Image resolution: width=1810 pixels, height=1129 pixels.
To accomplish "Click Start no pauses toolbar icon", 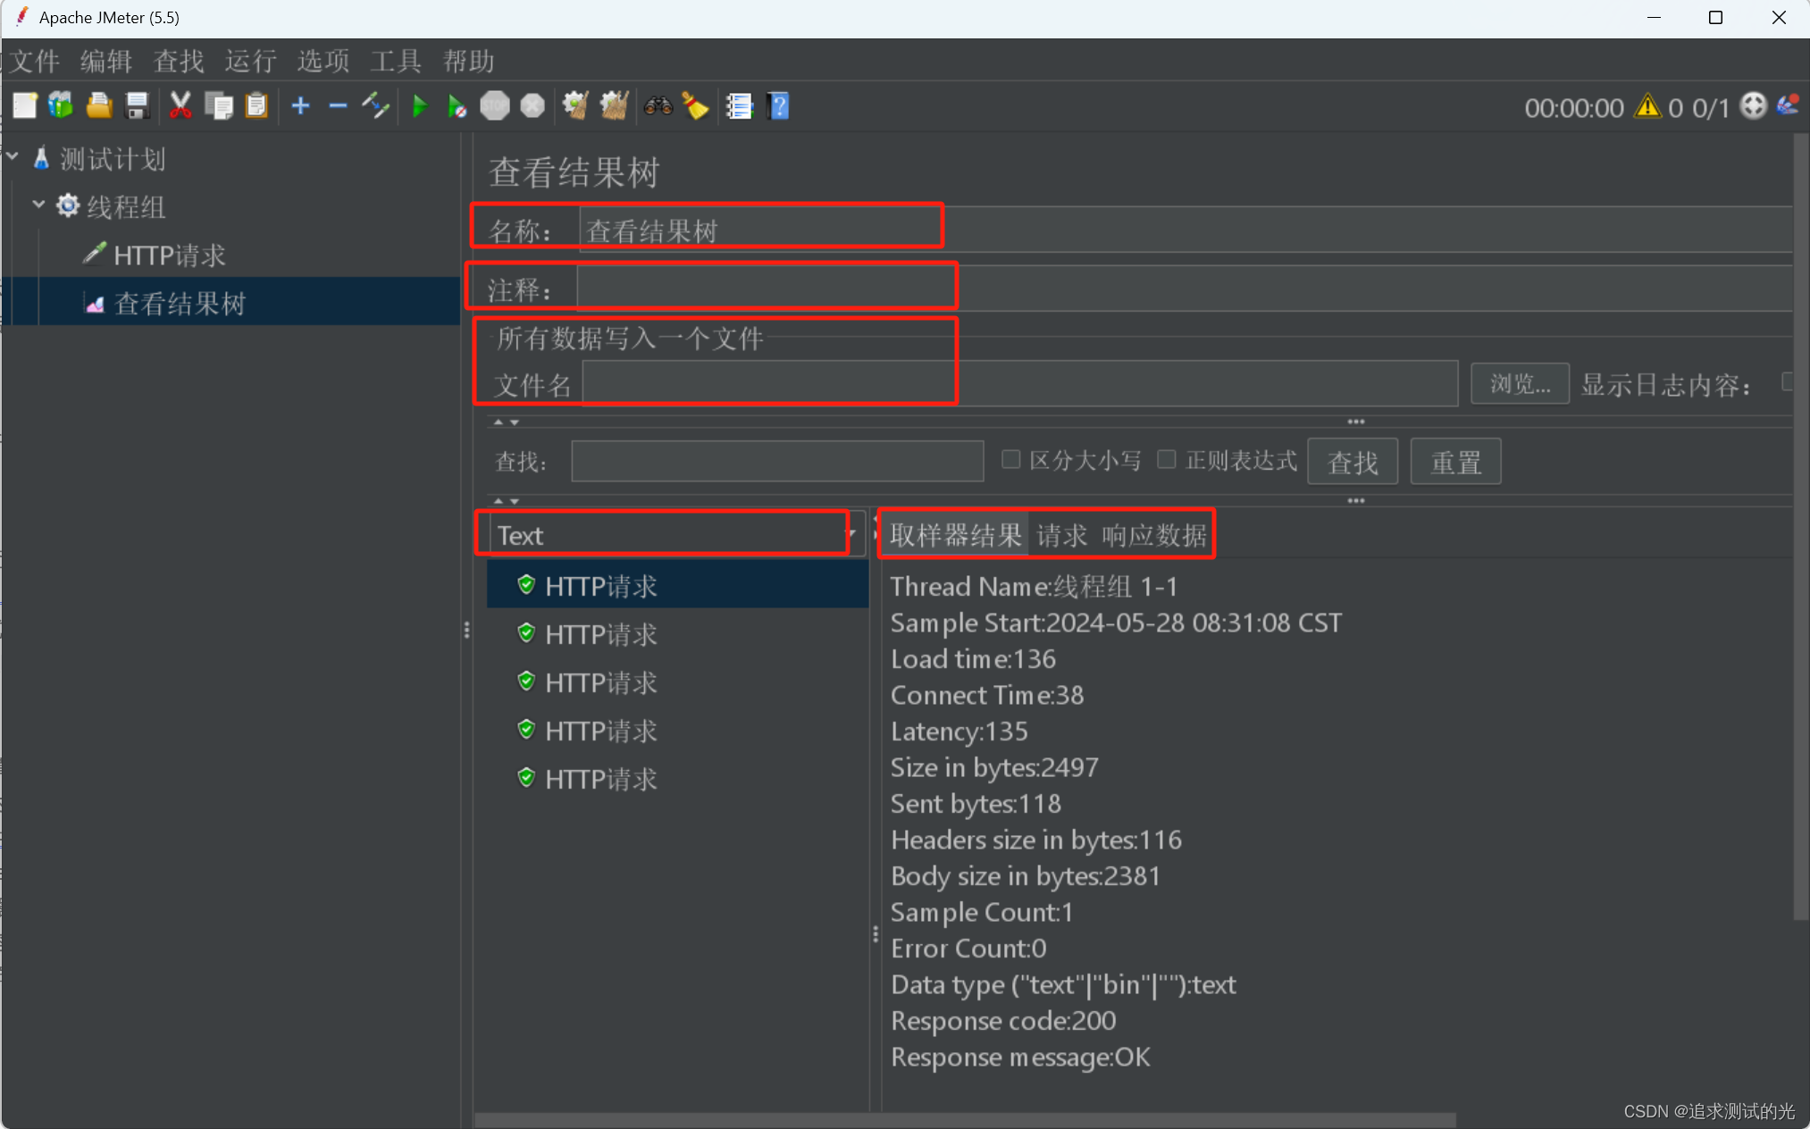I will click(x=457, y=107).
